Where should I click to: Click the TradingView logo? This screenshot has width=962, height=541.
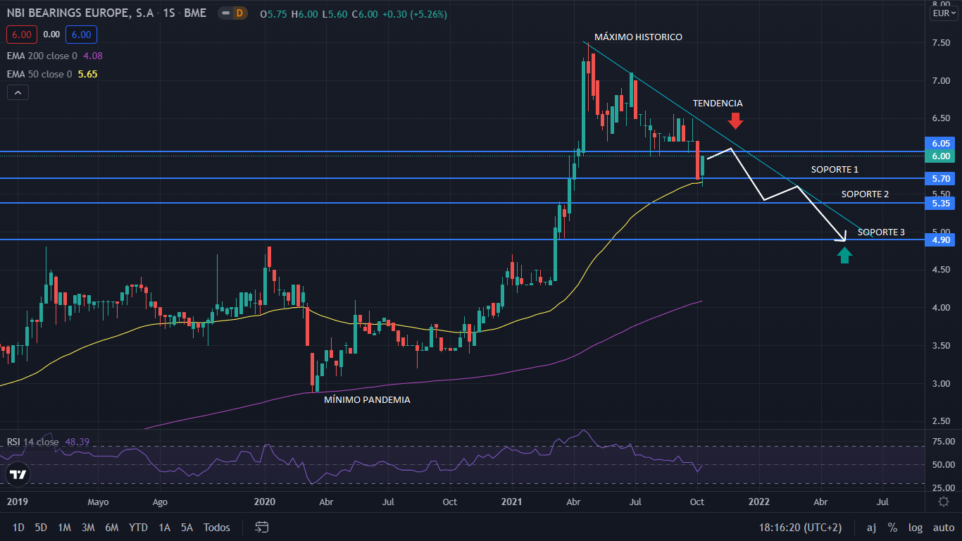[x=18, y=475]
